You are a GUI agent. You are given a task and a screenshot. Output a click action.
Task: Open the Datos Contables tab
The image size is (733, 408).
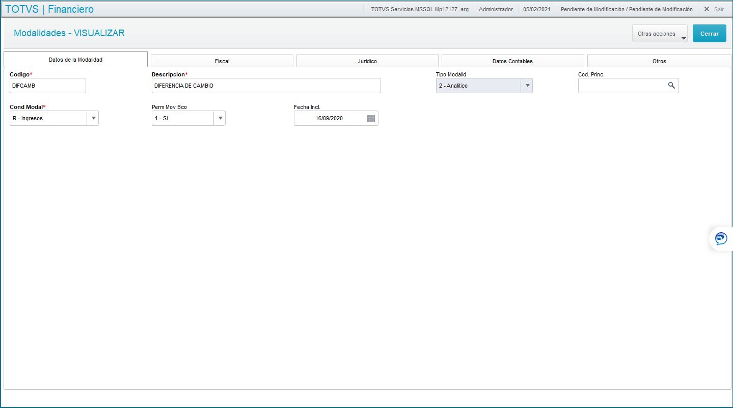512,61
